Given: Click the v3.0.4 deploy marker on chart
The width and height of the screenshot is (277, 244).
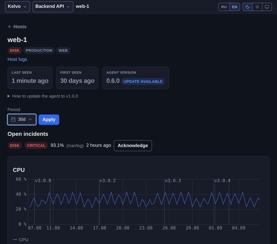Looking at the screenshot, I should [x=222, y=181].
